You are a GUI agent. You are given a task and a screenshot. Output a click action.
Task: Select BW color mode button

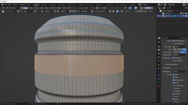pos(175,49)
